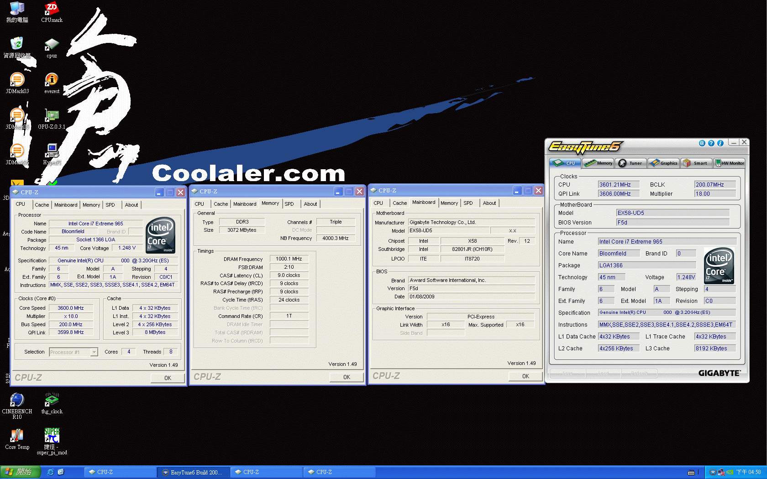
Task: Click the EasyTune6 taskbar button
Action: 193,472
